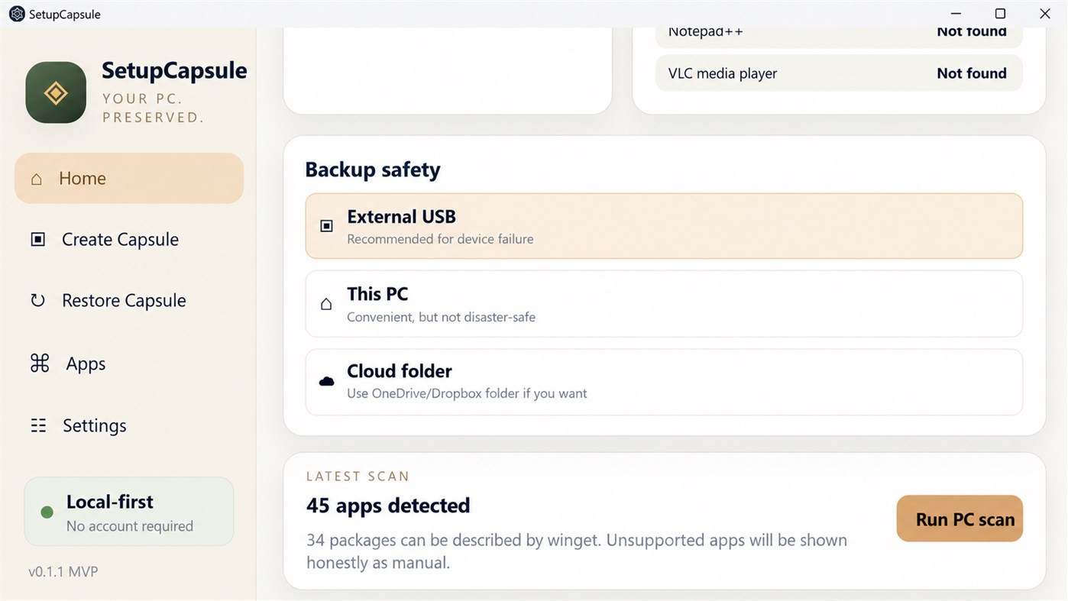Click the green Local-first status dot
The height and width of the screenshot is (601, 1068).
(47, 512)
